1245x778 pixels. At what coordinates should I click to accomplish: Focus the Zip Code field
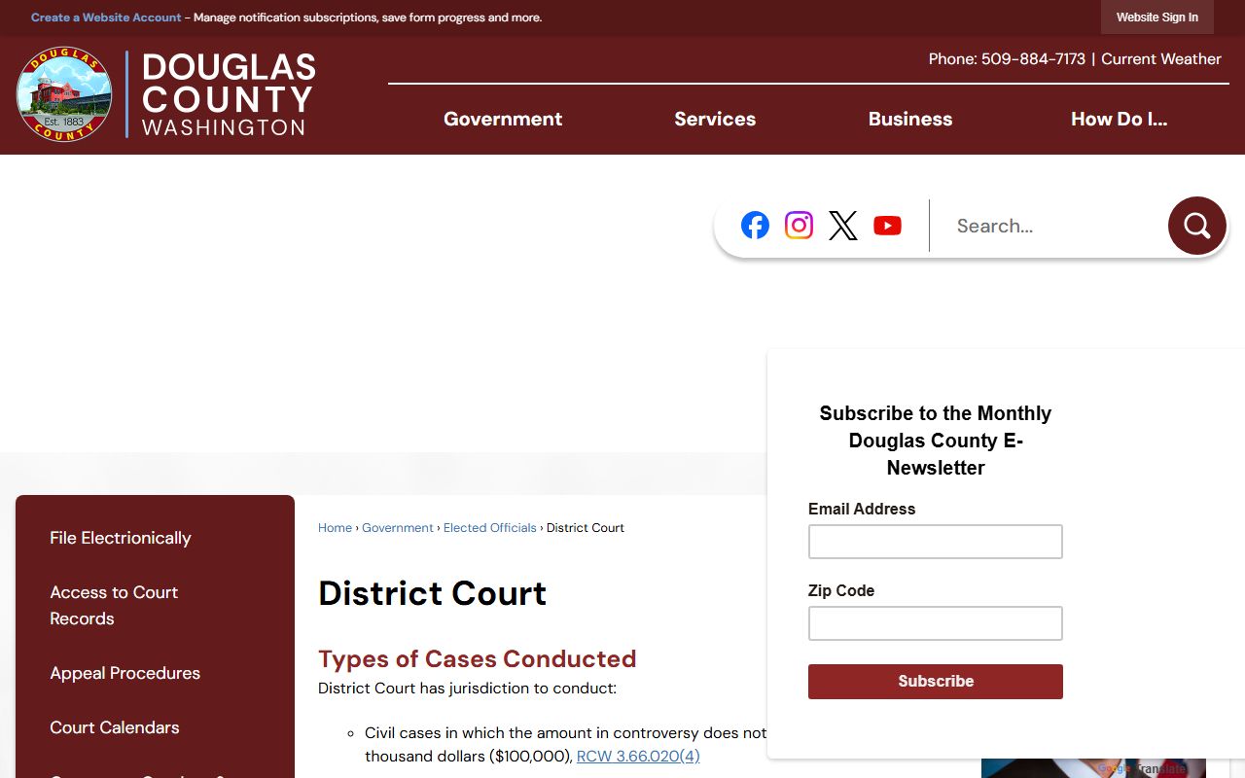[x=936, y=623]
